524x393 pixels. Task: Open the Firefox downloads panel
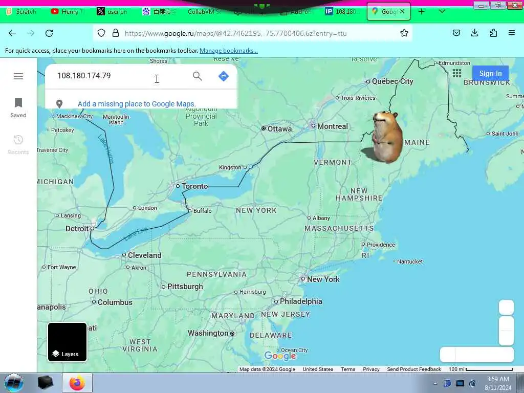point(474,33)
